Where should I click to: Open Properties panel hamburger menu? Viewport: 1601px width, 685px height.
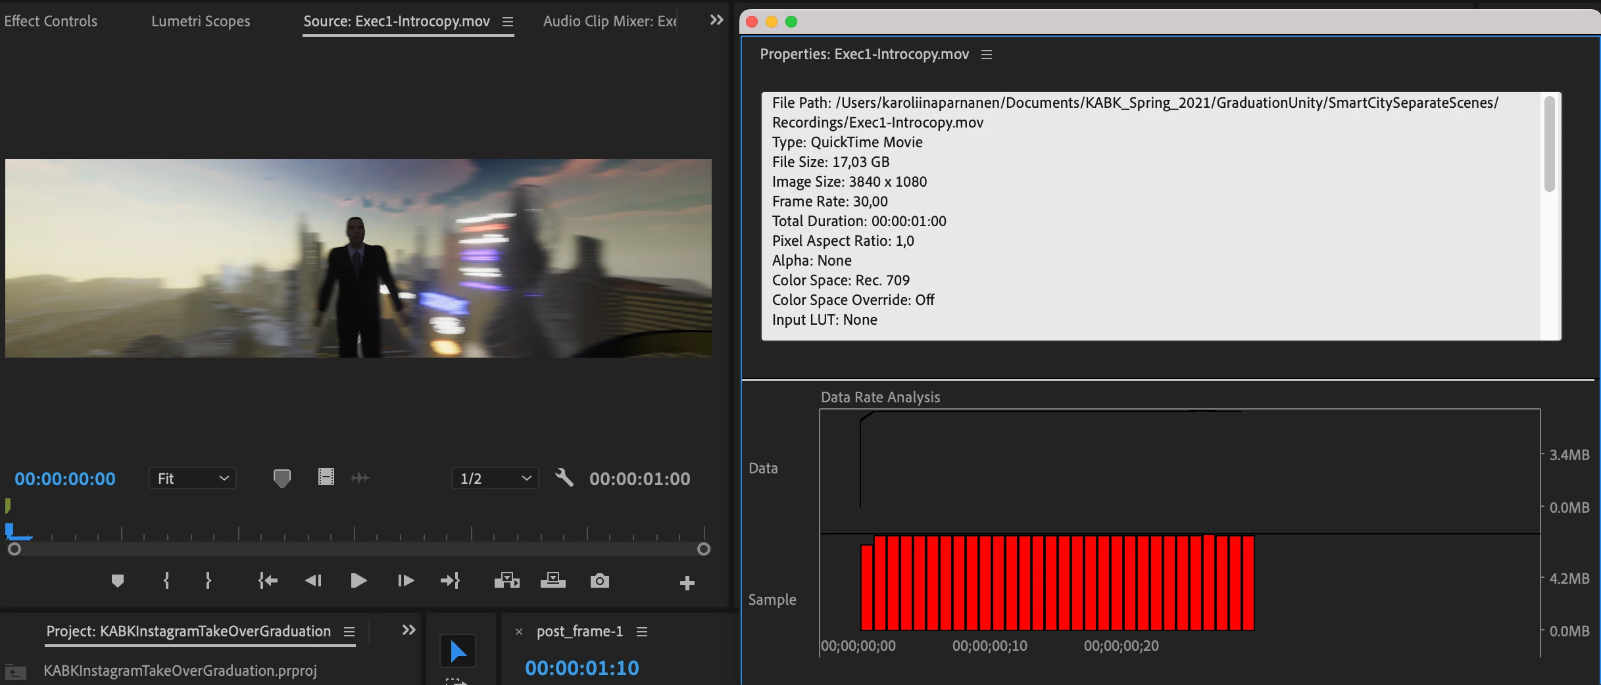click(x=987, y=55)
